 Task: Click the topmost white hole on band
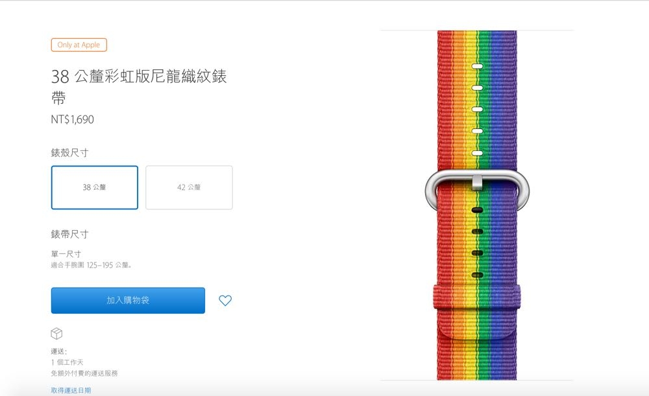(x=477, y=66)
